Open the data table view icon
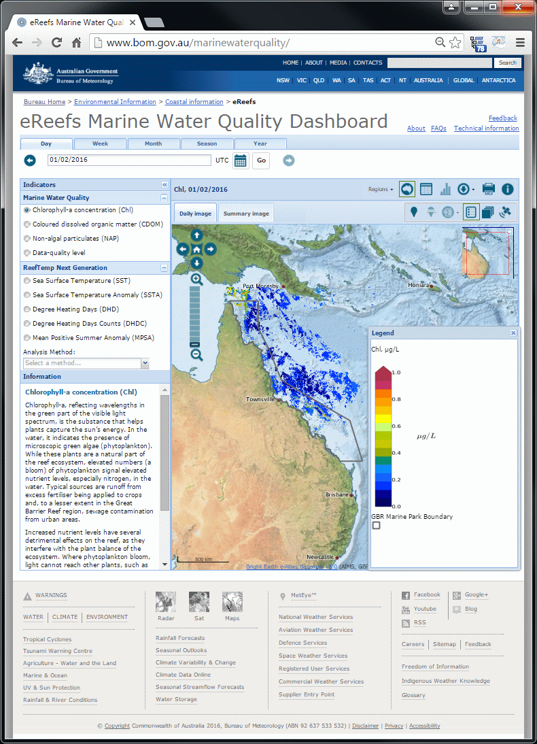Screen dimensions: 537x744 pyautogui.click(x=426, y=189)
